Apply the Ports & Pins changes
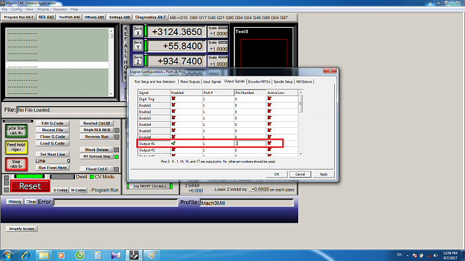 [324, 174]
